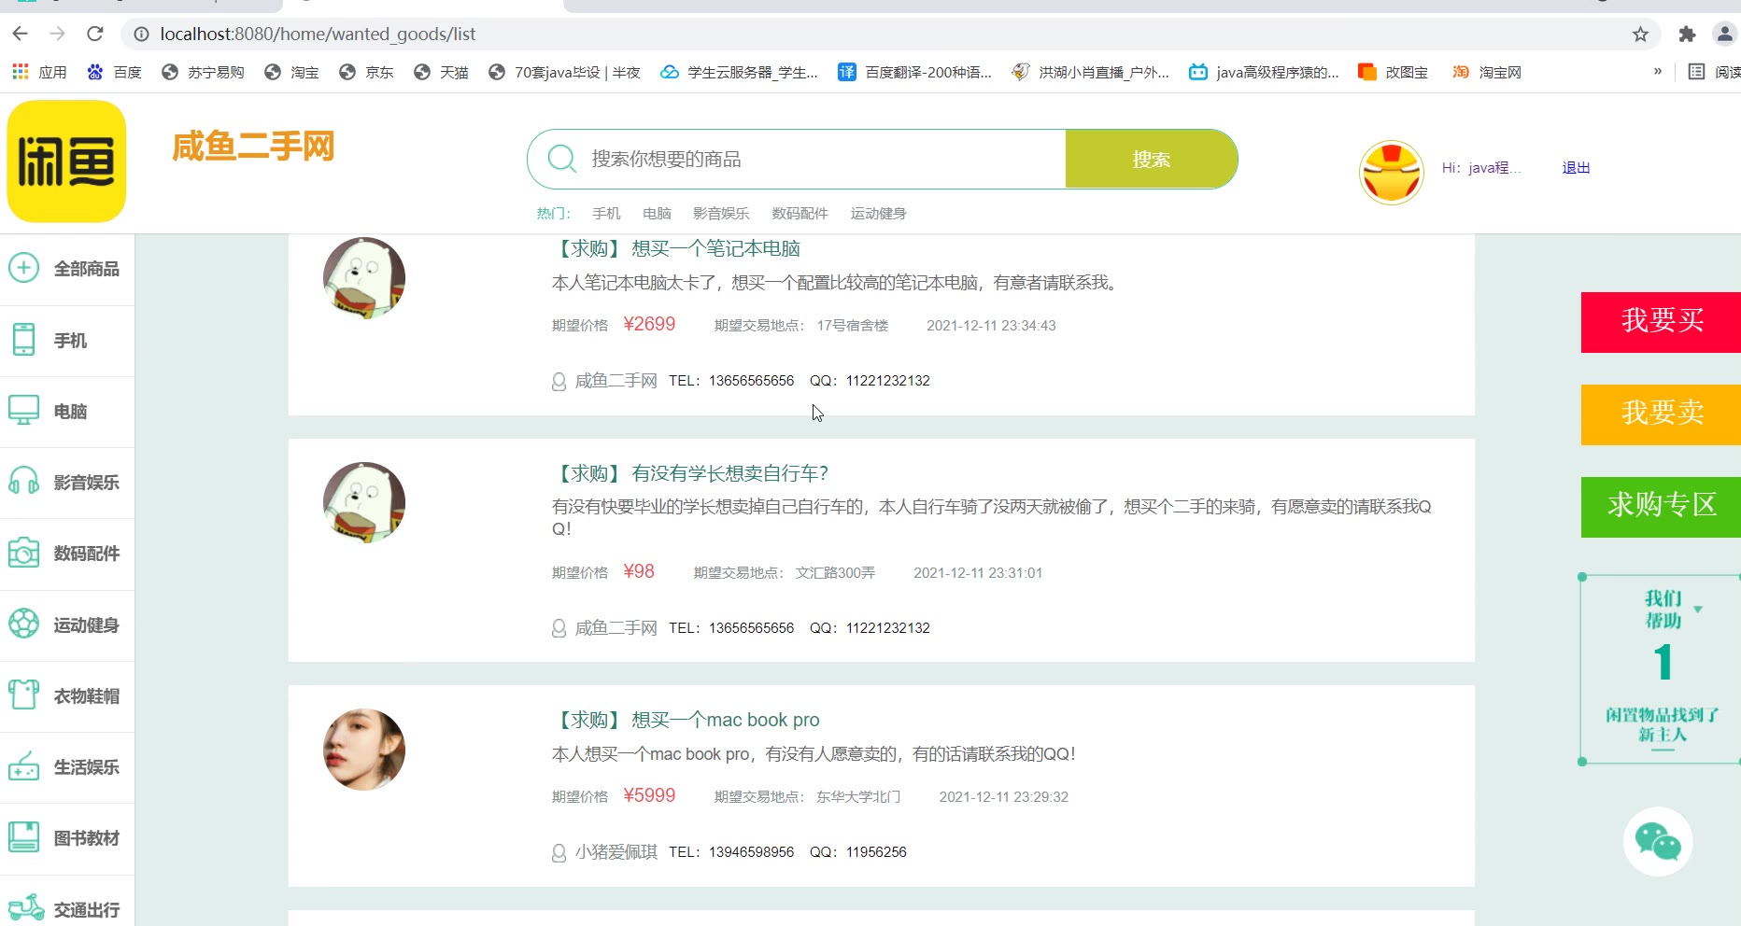
Task: Select the 手机 phone category icon
Action: coord(23,340)
